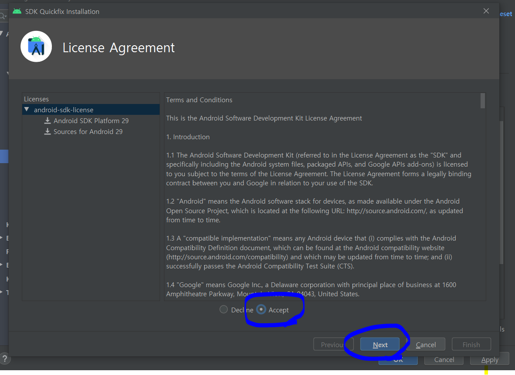Screen dimensions: 515x375
Task: Click the Terms and Conditions heading text
Action: 199,100
